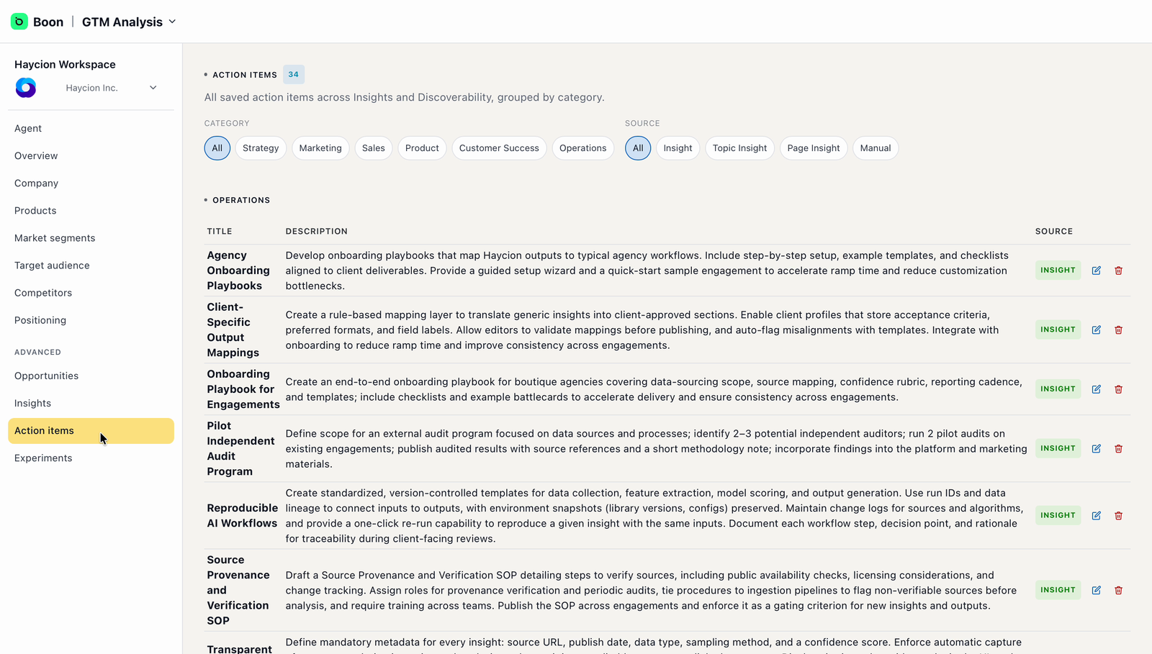
Task: Filter by Marketing category
Action: coord(320,148)
